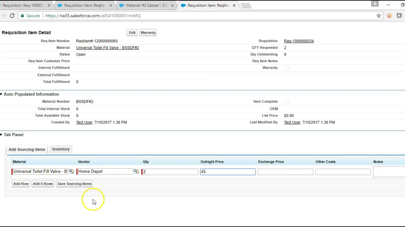Click the Outright Price field

[228, 172]
